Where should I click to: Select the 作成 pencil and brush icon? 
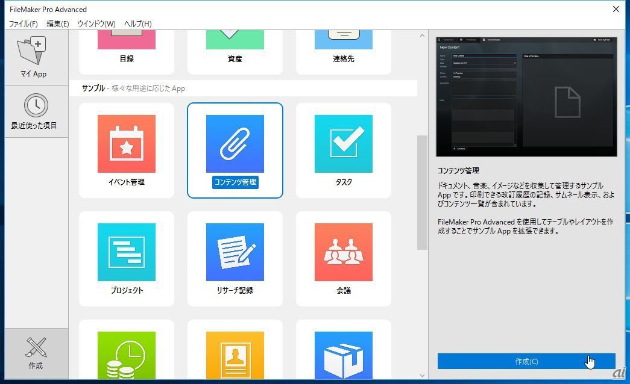(x=36, y=347)
